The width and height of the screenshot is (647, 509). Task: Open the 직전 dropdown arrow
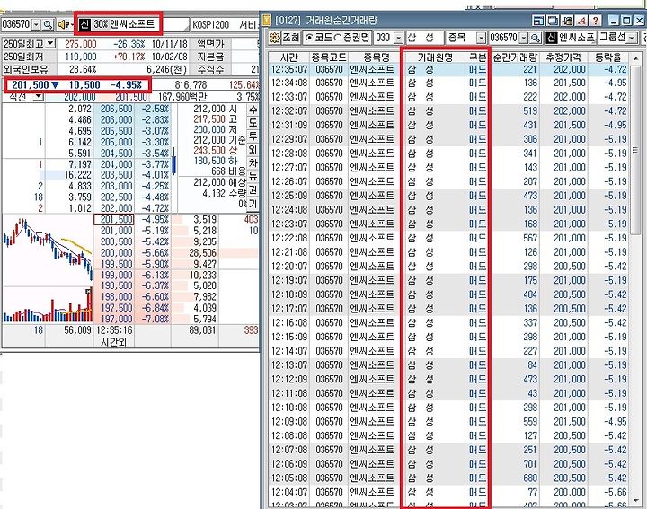tap(39, 97)
